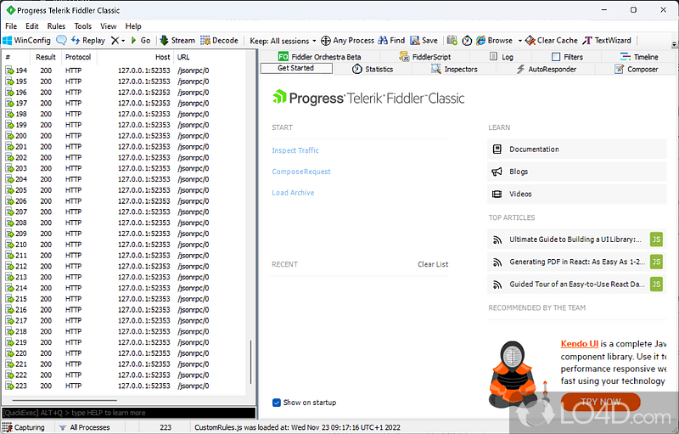
Task: Open the File menu
Action: click(11, 26)
